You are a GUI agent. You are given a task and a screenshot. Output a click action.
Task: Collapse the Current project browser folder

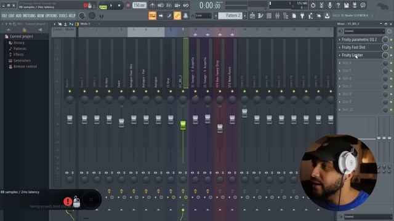coord(22,36)
